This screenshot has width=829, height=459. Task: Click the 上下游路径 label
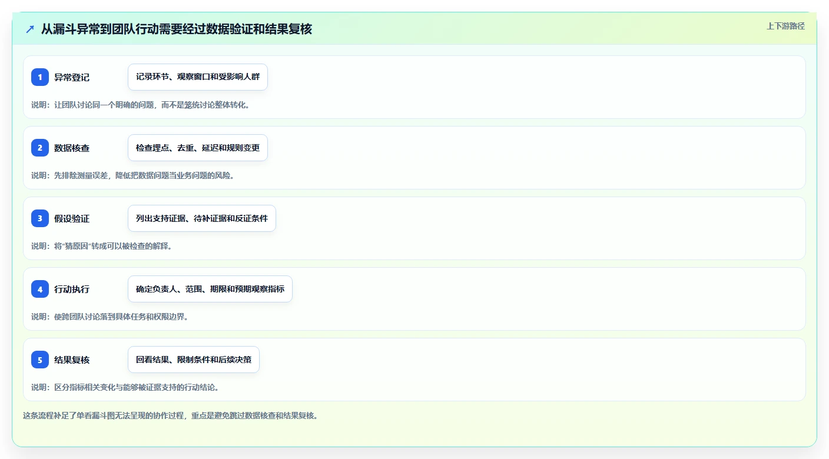[785, 26]
